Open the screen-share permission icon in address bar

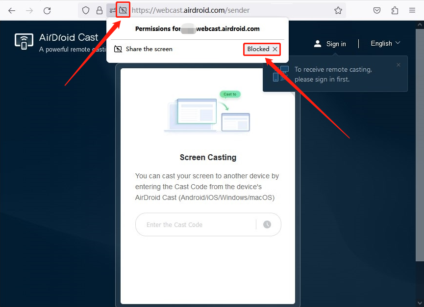pyautogui.click(x=123, y=10)
